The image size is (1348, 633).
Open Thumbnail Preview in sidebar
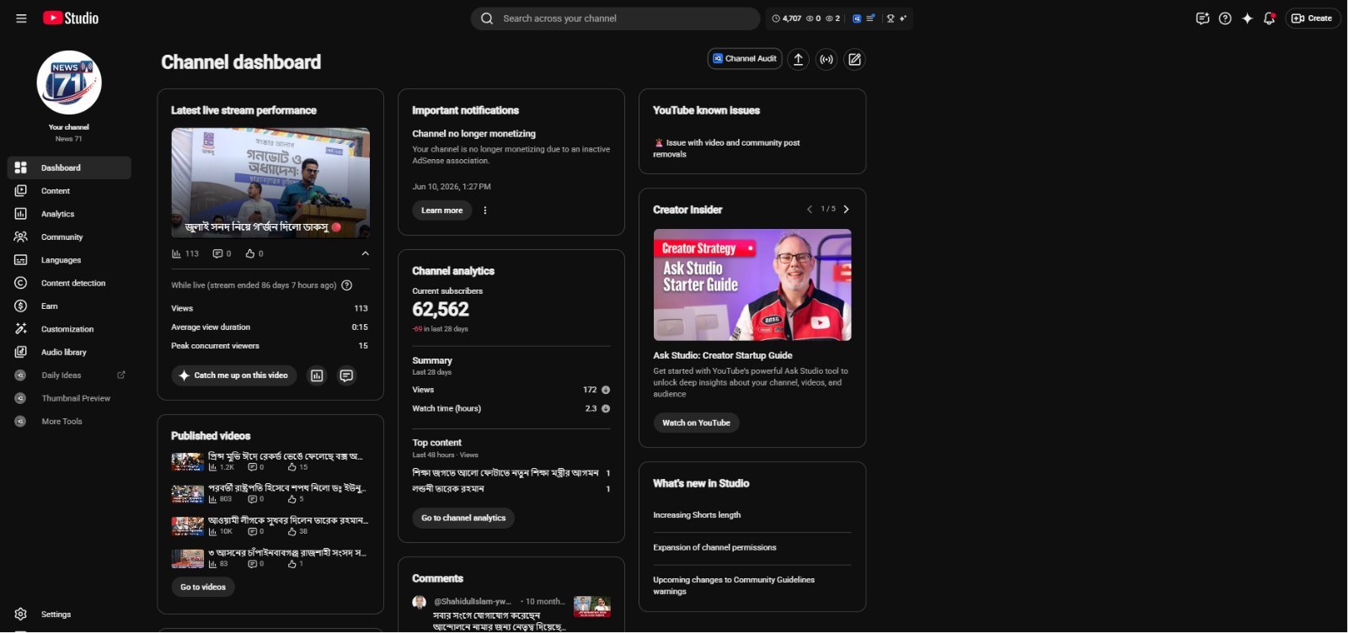pos(69,398)
